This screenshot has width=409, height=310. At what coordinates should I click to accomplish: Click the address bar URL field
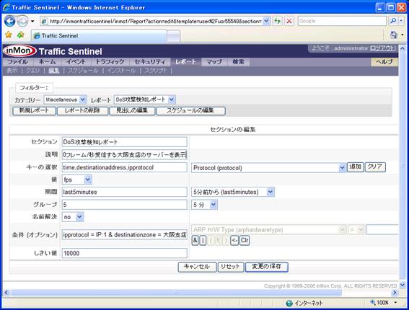point(155,21)
